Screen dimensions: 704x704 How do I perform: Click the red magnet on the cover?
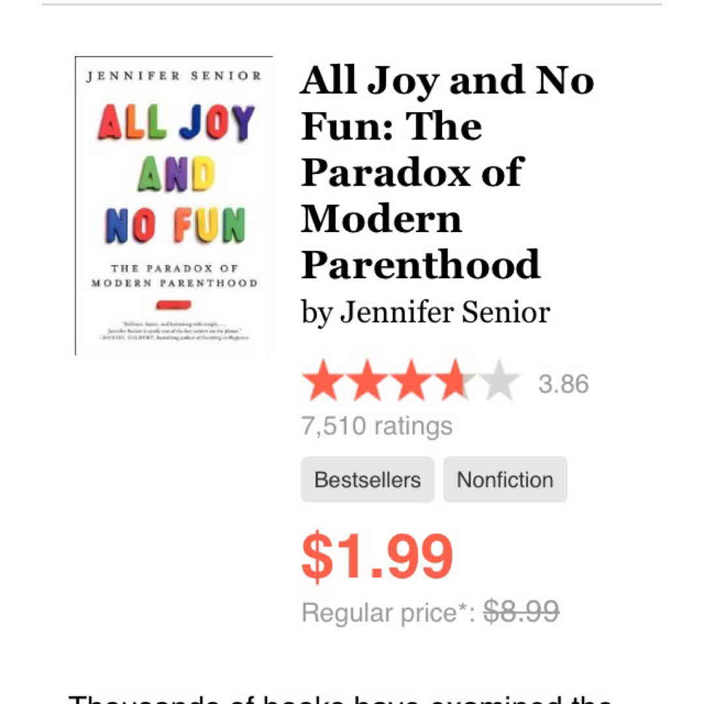click(x=173, y=304)
